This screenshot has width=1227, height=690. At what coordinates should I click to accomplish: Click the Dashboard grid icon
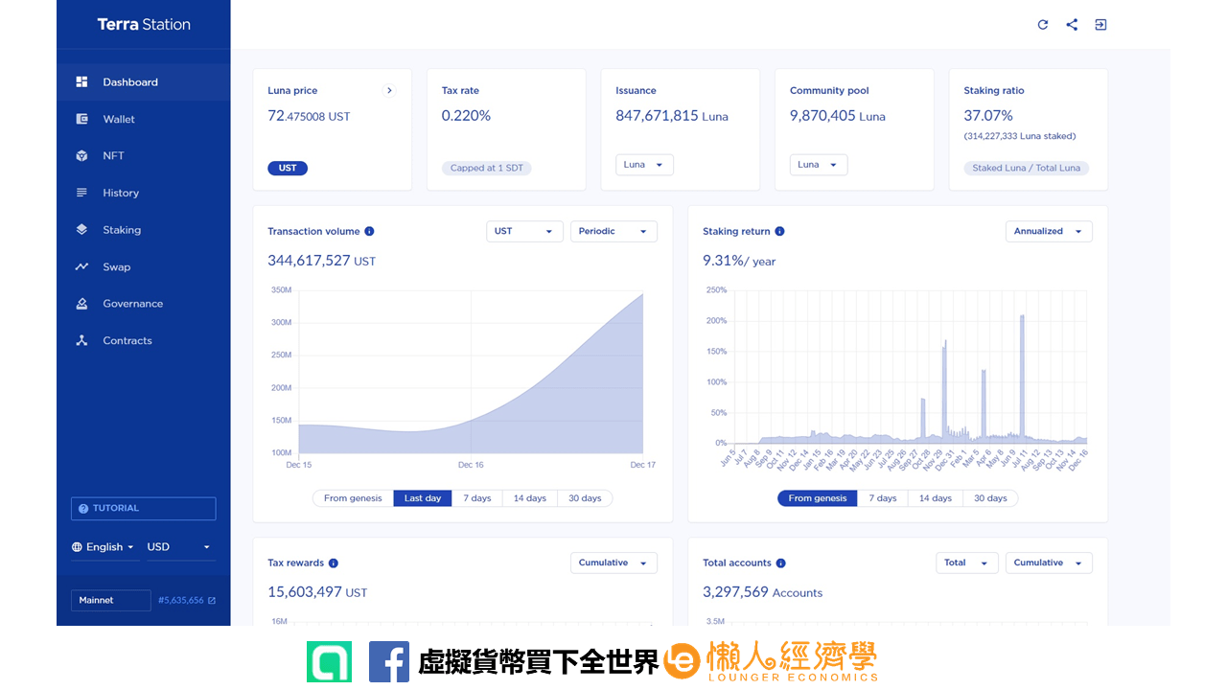81,82
